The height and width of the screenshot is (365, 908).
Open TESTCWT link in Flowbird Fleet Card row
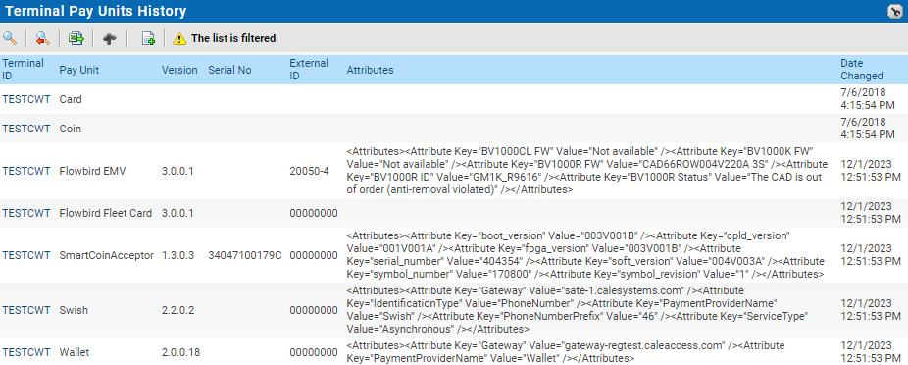[26, 213]
